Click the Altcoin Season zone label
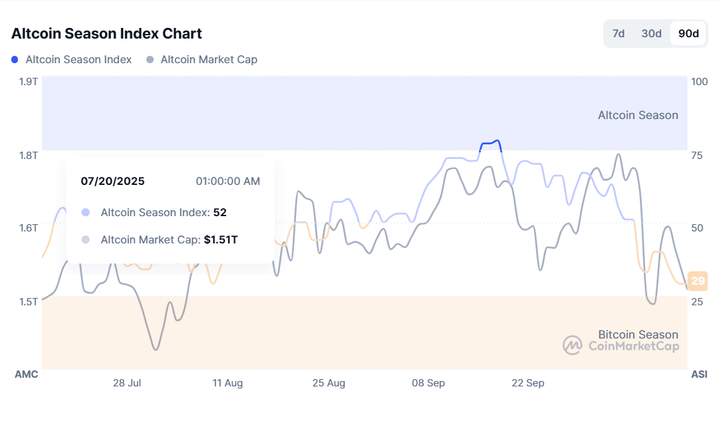 [638, 115]
